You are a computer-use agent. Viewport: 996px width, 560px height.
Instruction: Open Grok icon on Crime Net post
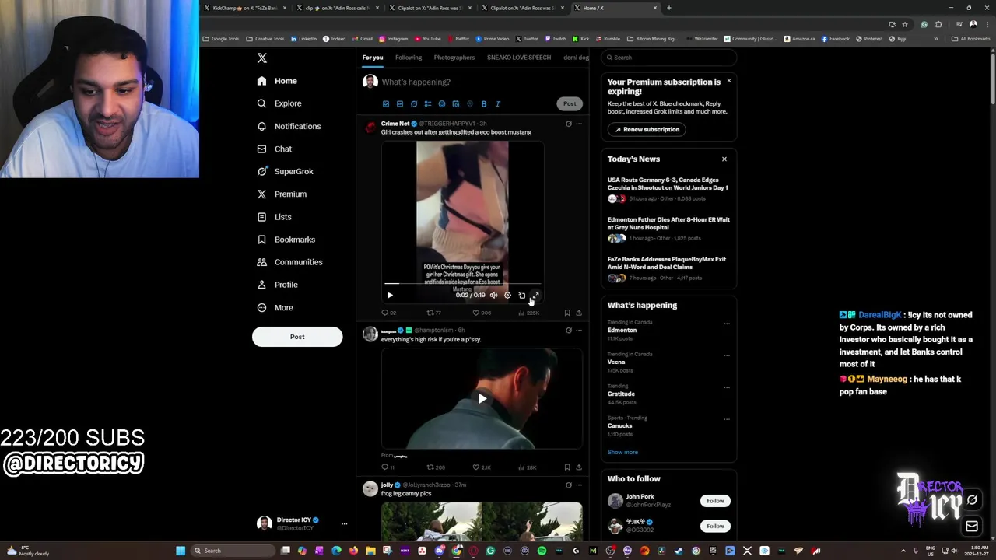click(568, 124)
